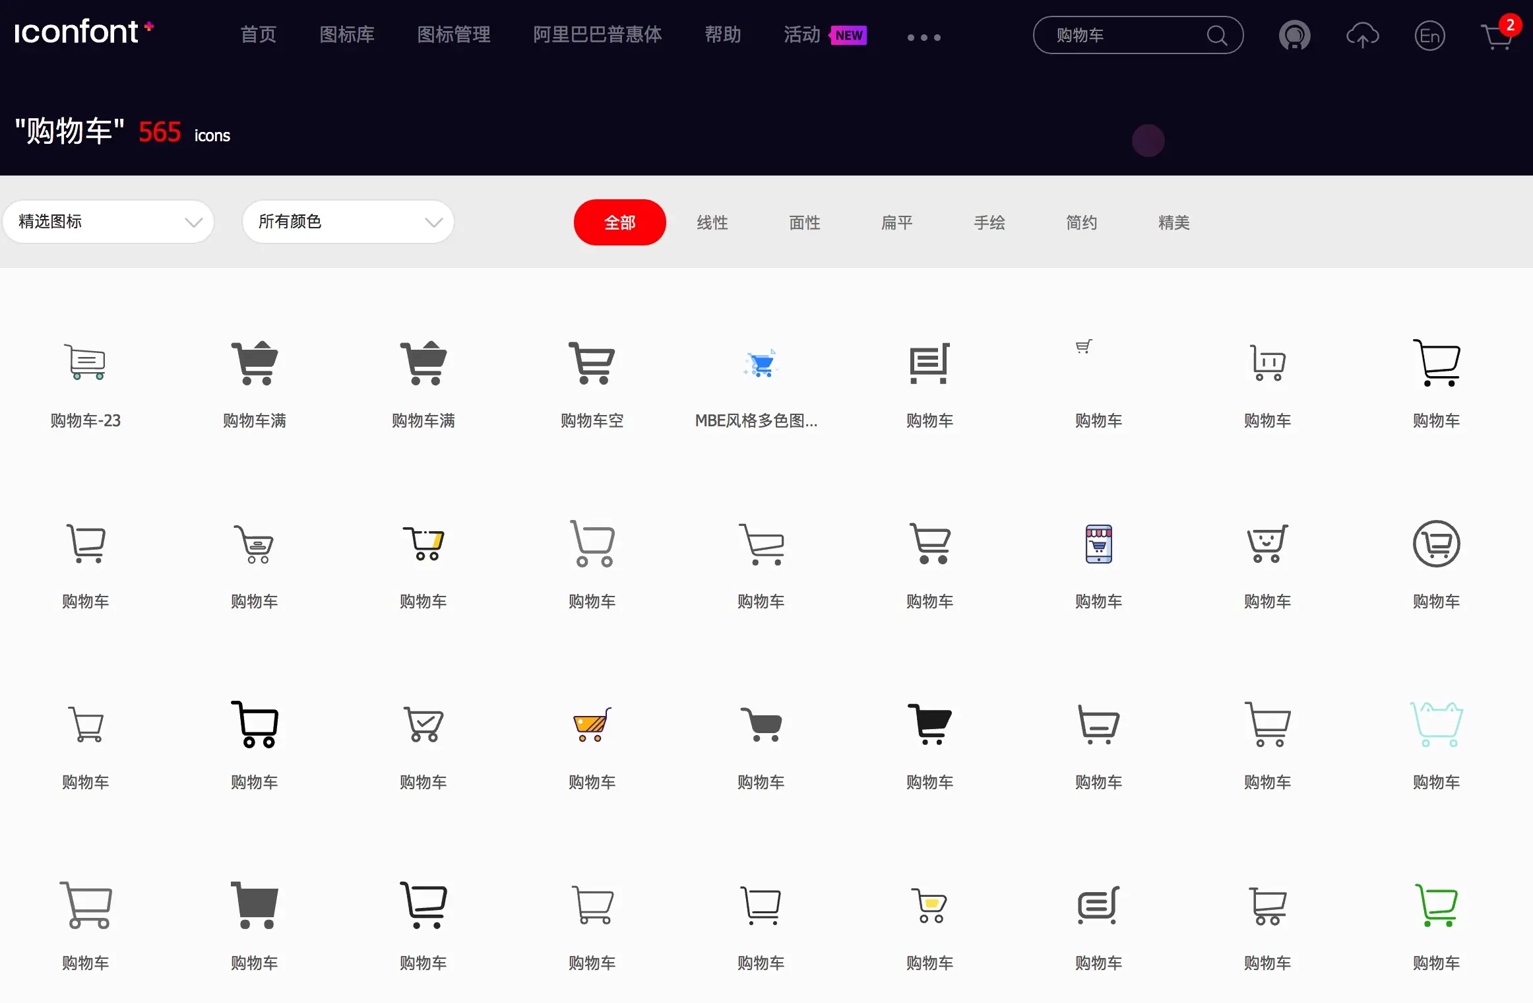Open the user avatar icon in header
The image size is (1533, 1003).
pyautogui.click(x=1294, y=36)
